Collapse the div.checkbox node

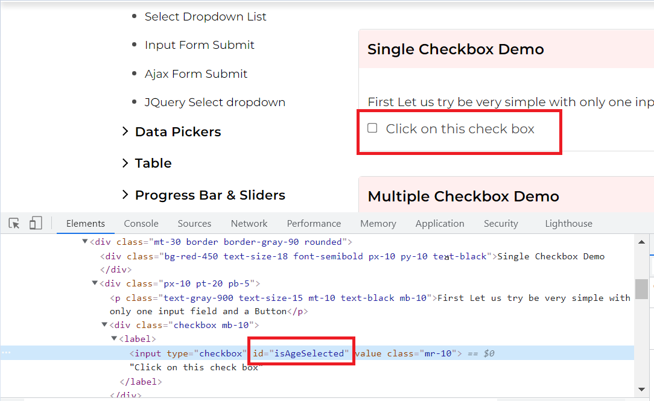[x=104, y=324]
